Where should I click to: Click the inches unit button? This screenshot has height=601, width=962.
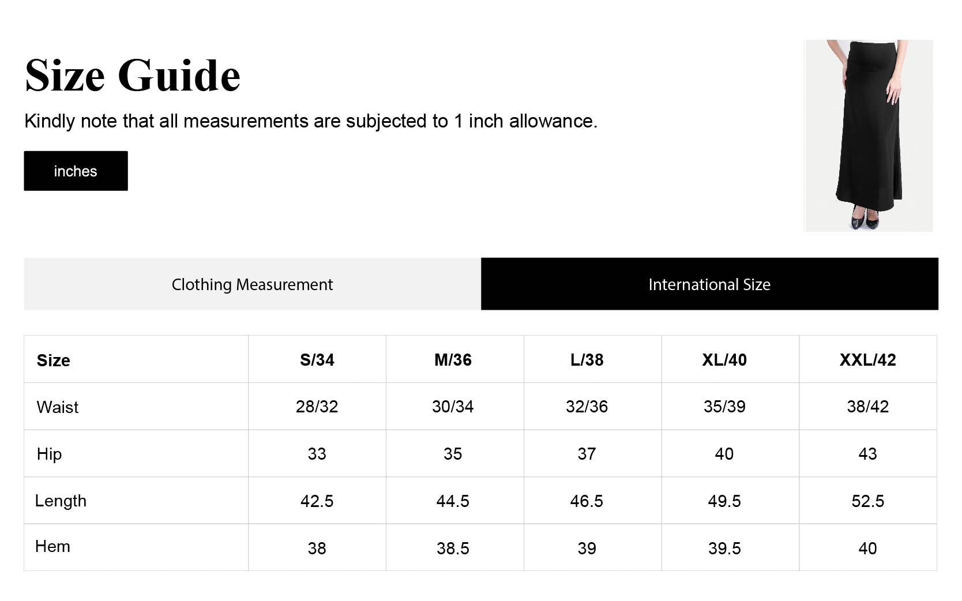[x=76, y=171]
